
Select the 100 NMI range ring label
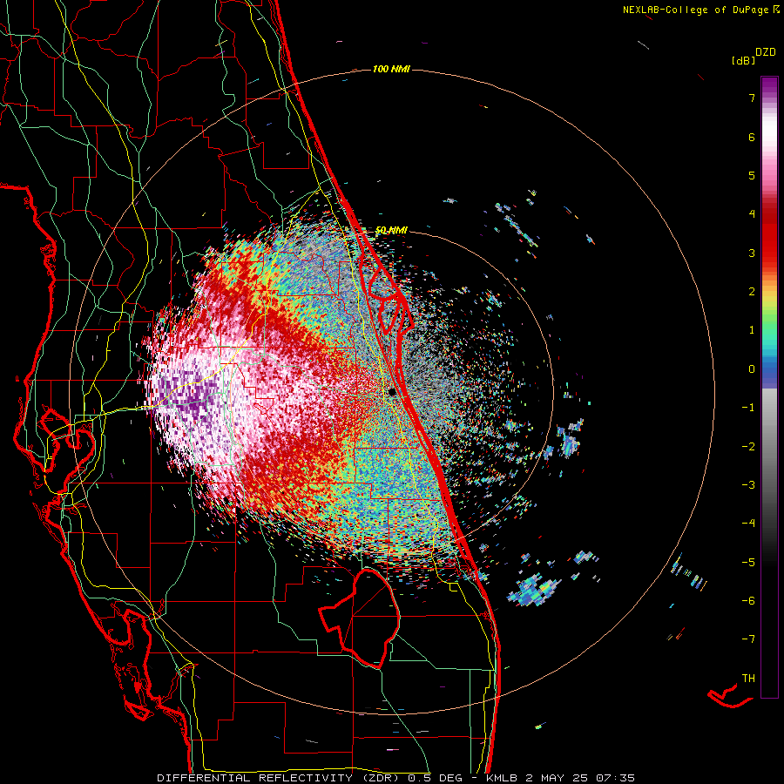coord(391,69)
